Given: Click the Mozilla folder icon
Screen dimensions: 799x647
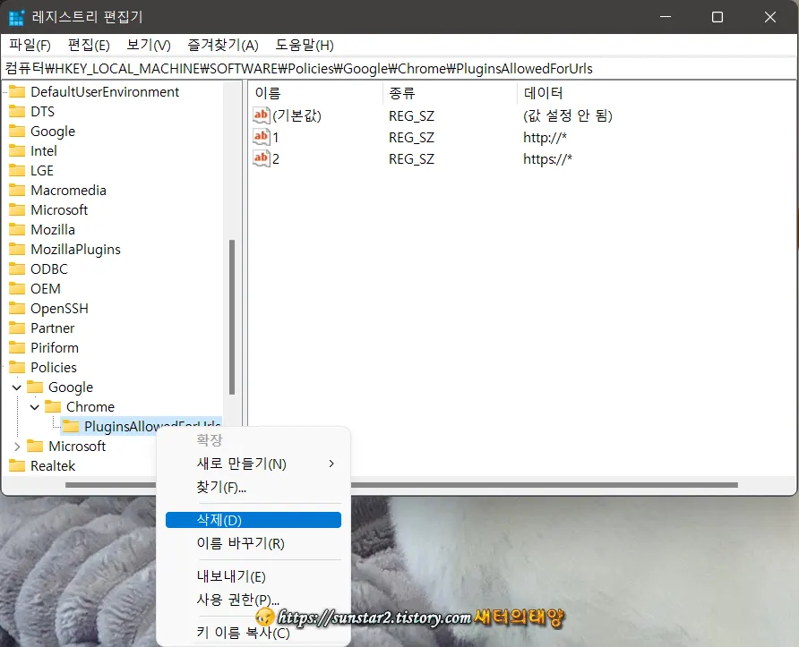Looking at the screenshot, I should [x=17, y=230].
